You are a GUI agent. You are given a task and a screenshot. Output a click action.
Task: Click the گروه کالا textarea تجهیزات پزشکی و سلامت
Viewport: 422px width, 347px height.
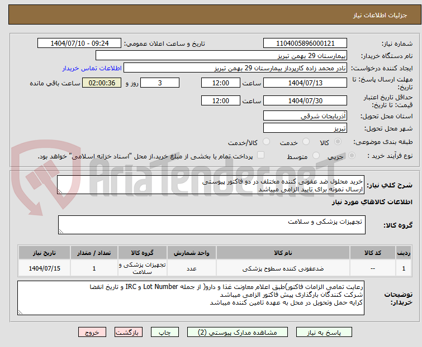pos(212,225)
